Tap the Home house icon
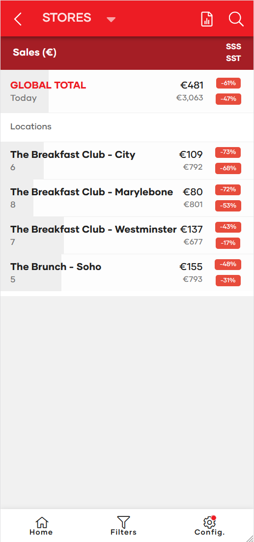The width and height of the screenshot is (254, 542). point(41,522)
